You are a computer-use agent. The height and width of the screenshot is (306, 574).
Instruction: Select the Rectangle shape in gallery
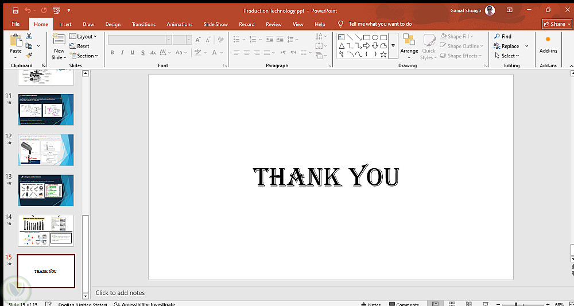[x=366, y=37]
